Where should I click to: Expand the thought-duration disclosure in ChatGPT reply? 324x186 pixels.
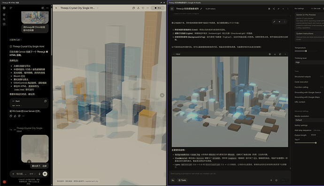(x=15, y=40)
